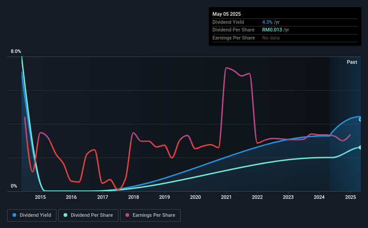Click the 2018 x-axis label
Image resolution: width=368 pixels, height=228 pixels.
(x=134, y=197)
